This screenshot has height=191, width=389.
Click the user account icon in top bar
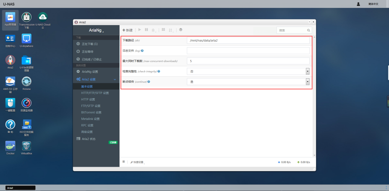(358, 4)
